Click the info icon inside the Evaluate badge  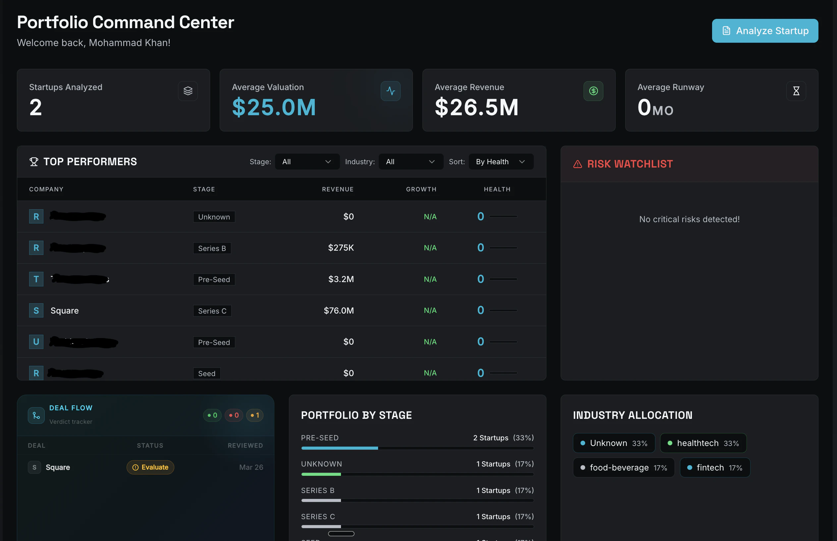135,467
